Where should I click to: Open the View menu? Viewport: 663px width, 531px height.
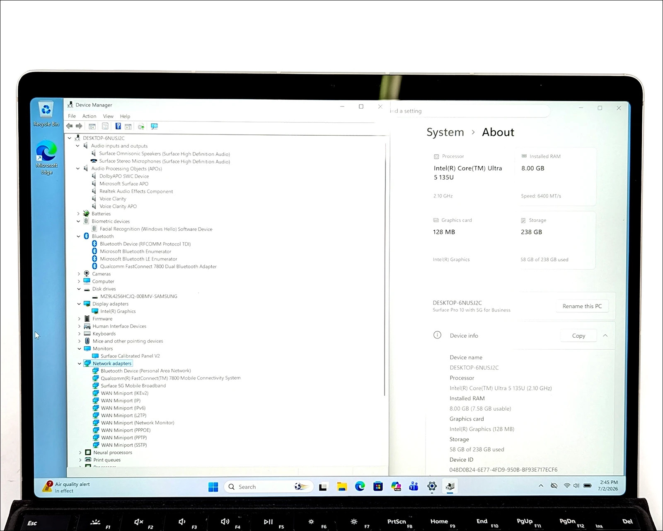[x=108, y=116]
